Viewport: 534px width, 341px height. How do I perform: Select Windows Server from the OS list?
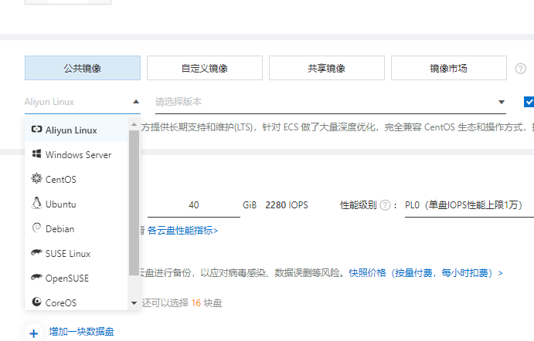pos(77,155)
